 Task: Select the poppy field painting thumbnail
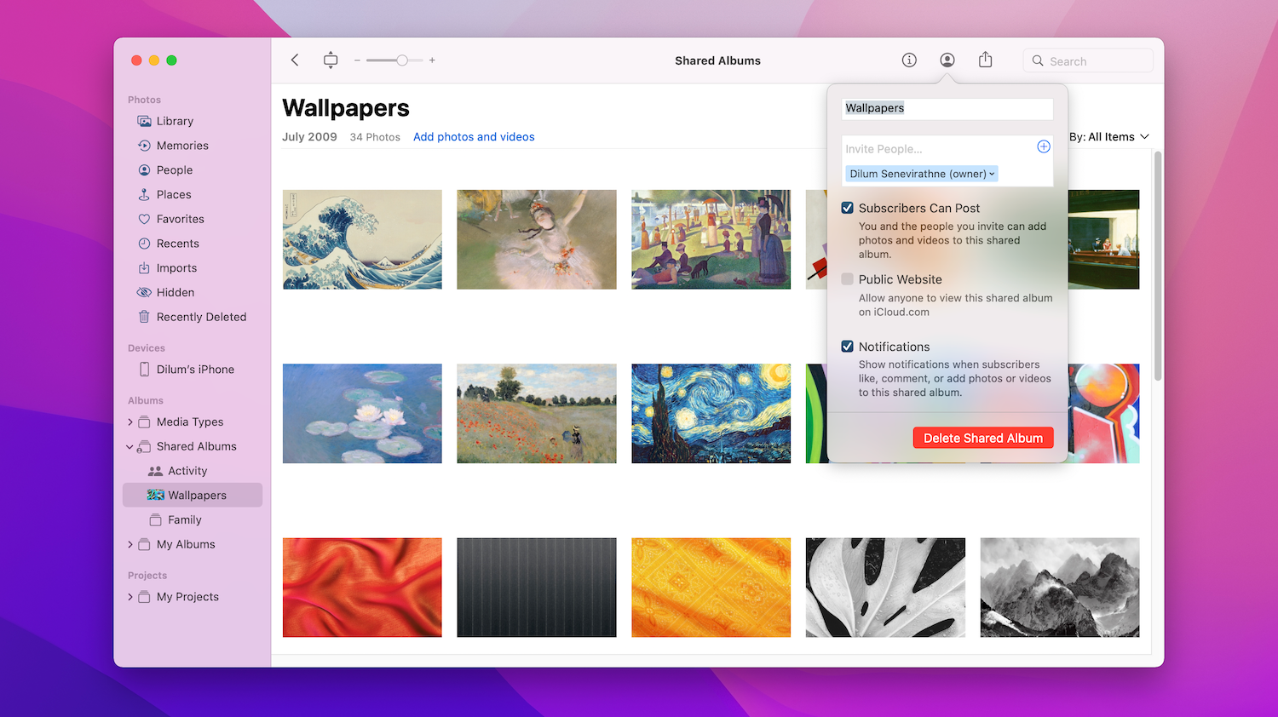pyautogui.click(x=537, y=414)
